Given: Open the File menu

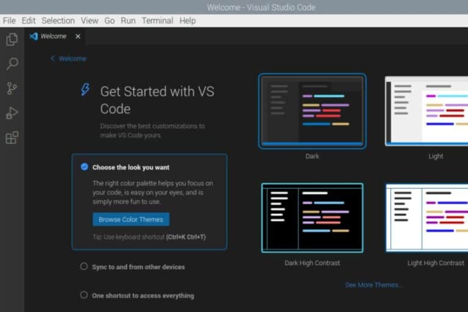Looking at the screenshot, I should click(9, 21).
